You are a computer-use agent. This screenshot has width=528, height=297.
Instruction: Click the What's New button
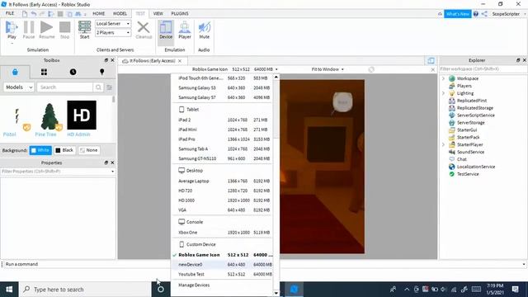pos(457,14)
